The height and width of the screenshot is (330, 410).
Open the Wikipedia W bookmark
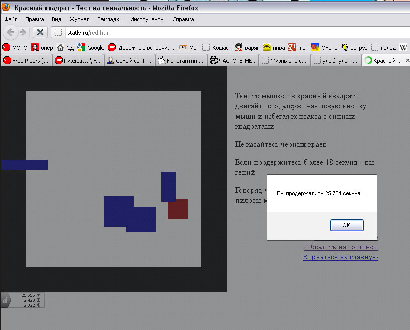(x=403, y=48)
